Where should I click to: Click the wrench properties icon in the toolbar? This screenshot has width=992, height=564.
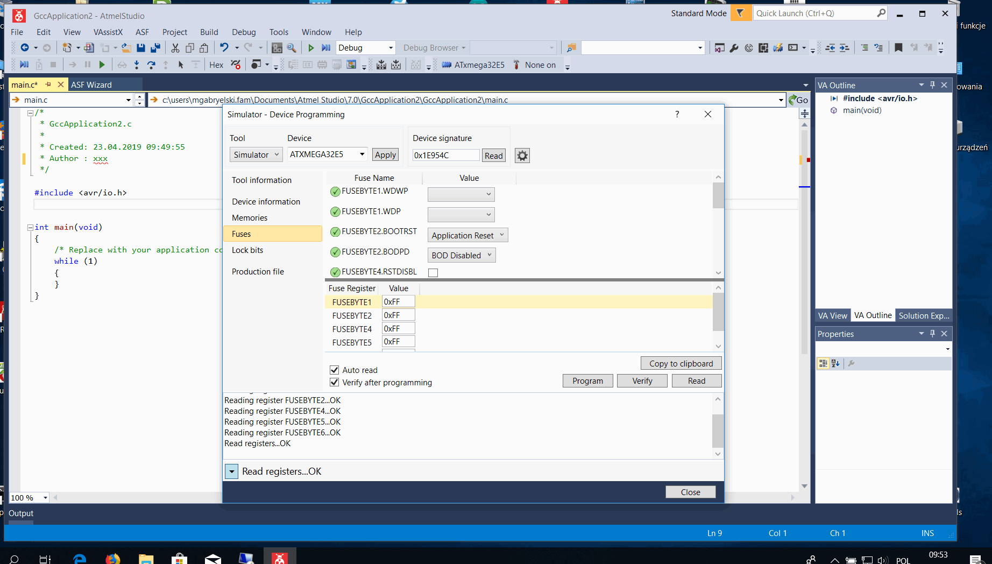734,48
